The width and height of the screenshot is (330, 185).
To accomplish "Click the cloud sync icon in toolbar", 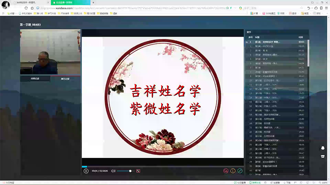I will [316, 8].
